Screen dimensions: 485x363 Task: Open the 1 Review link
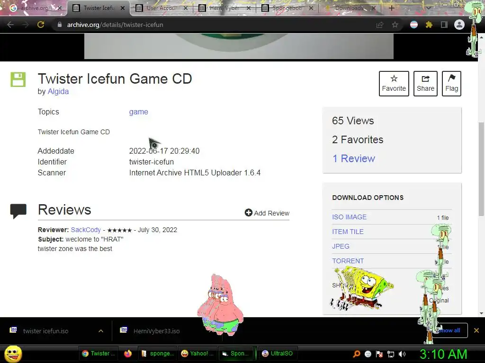pos(353,158)
